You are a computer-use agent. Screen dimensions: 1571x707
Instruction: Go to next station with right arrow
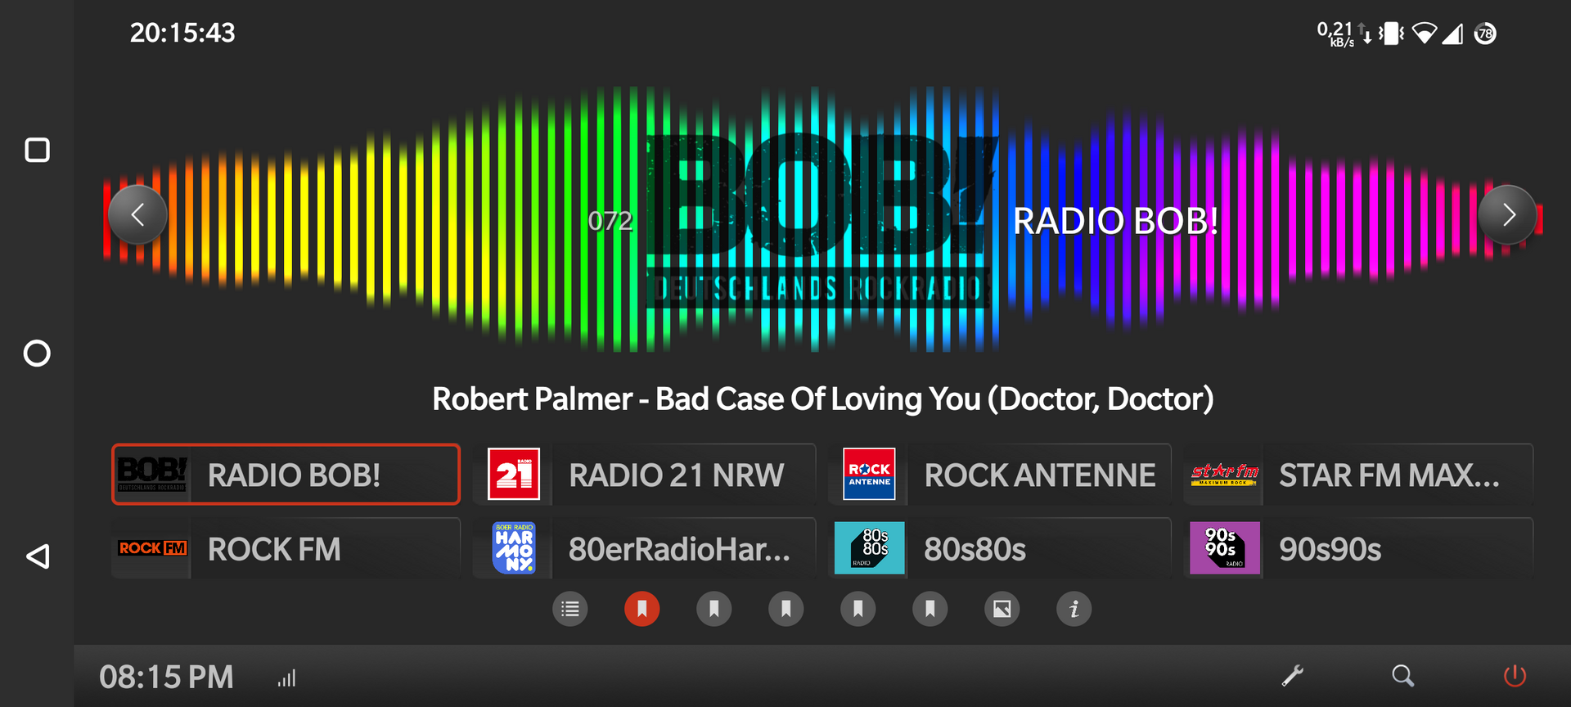(x=1507, y=215)
